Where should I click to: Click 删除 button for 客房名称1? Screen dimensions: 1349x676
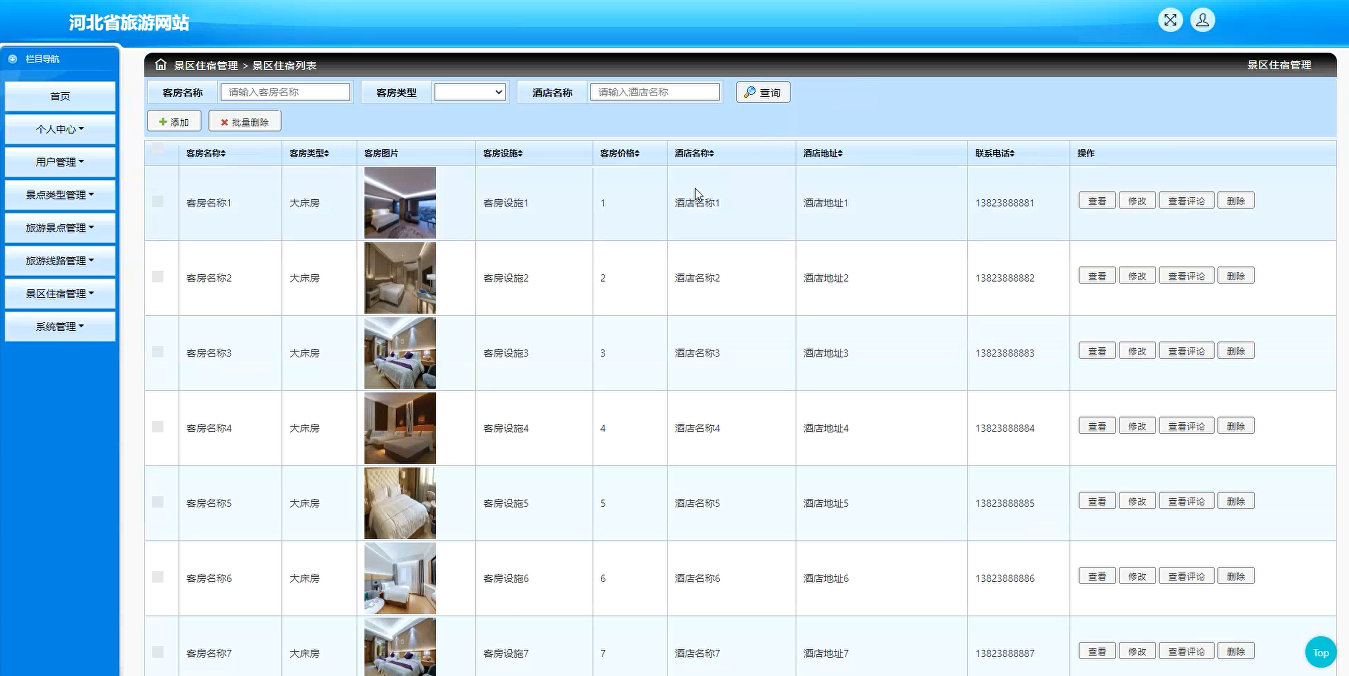(x=1236, y=201)
